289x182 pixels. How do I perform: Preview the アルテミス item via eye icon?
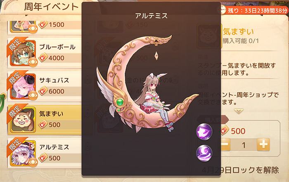pyautogui.click(x=33, y=162)
